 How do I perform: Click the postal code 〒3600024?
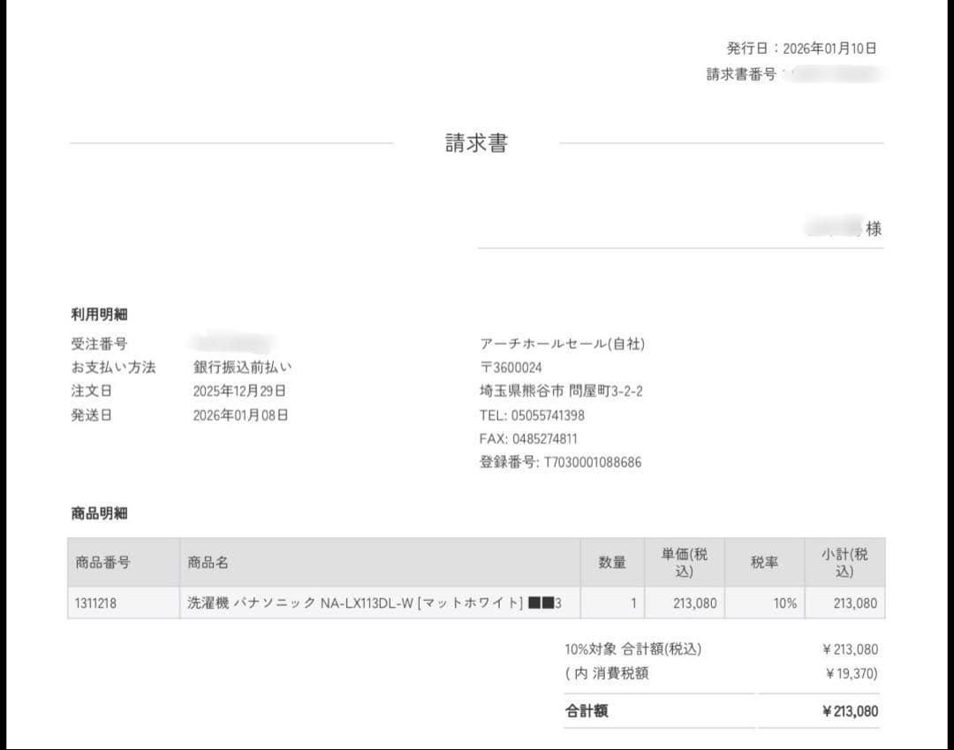click(511, 367)
